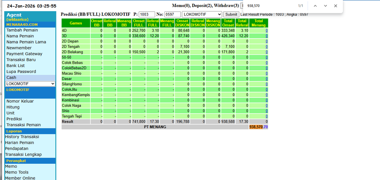Click the 2D Belakang Total Omset 171,800
This screenshot has height=180, width=380.
[x=228, y=52]
